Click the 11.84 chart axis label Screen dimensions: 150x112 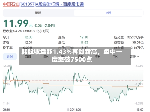point(6,103)
